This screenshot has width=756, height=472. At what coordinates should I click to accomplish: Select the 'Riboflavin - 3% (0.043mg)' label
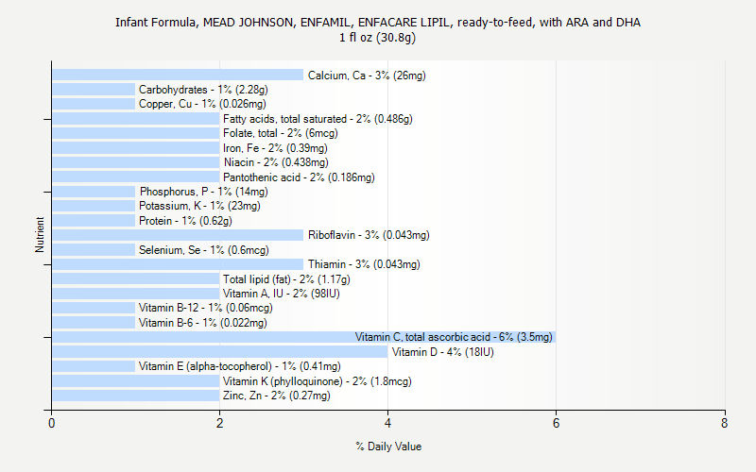[x=369, y=235]
